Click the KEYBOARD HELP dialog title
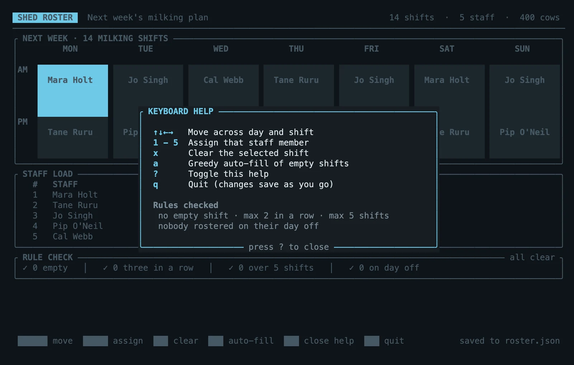Screen dimensions: 574x365 [x=181, y=112]
